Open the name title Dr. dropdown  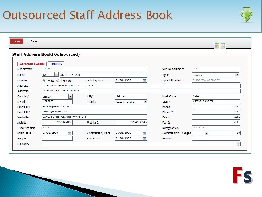click(x=56, y=74)
